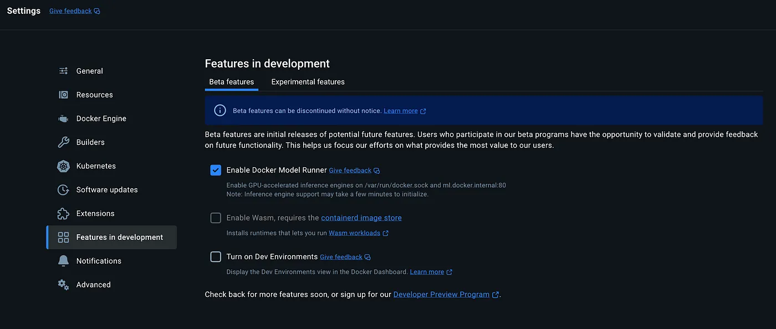Uncheck Enable Docker Model Runner checkbox
Viewport: 776px width, 329px height.
pyautogui.click(x=216, y=170)
